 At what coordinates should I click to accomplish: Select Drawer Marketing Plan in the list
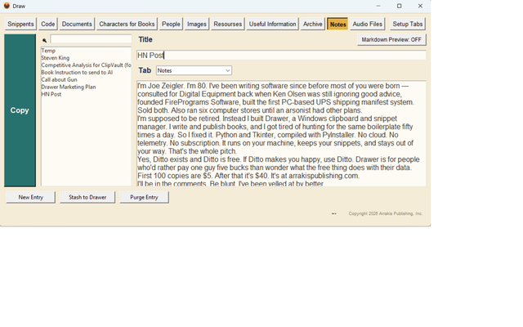[x=69, y=87]
